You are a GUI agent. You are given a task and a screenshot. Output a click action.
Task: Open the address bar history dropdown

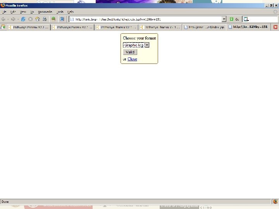point(224,19)
